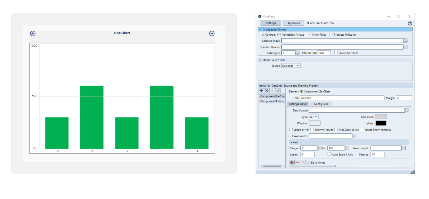Check the Auto Scale Y Axis box
Viewport: 429px width, 199px height.
(329, 154)
